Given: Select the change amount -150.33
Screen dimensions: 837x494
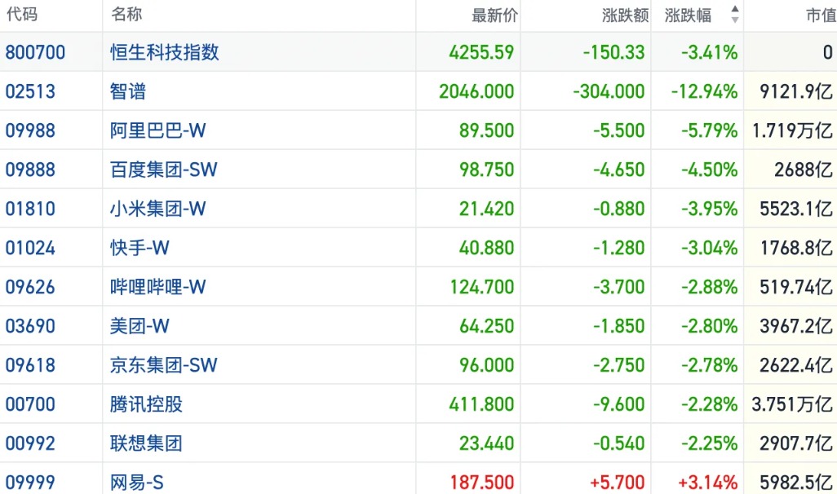Looking at the screenshot, I should tap(613, 52).
